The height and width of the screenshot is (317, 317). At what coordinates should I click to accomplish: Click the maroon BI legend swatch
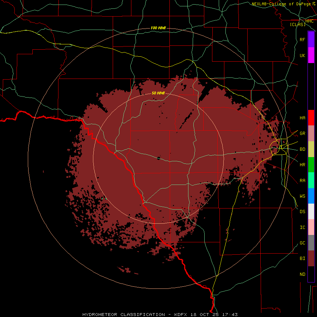311,259
